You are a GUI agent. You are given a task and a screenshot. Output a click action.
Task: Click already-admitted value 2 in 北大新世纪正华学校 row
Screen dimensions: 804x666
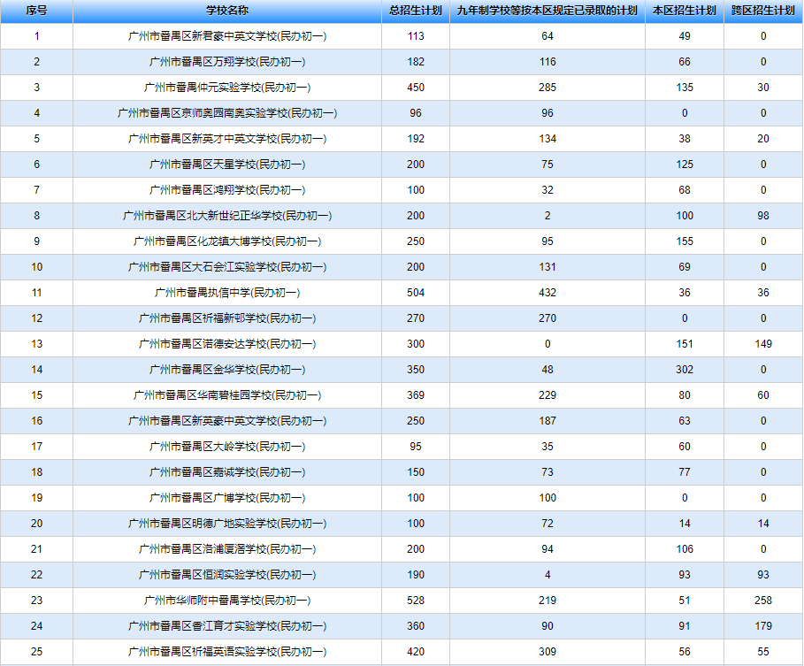tap(547, 216)
